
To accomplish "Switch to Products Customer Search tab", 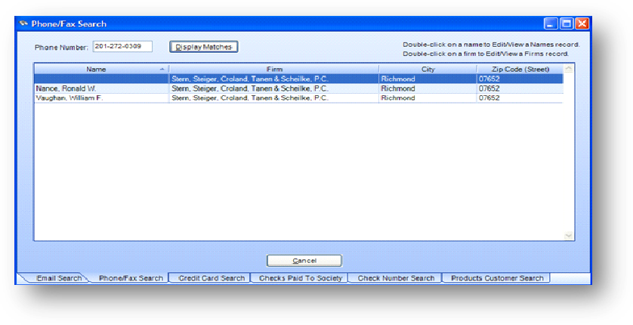I will pos(497,278).
